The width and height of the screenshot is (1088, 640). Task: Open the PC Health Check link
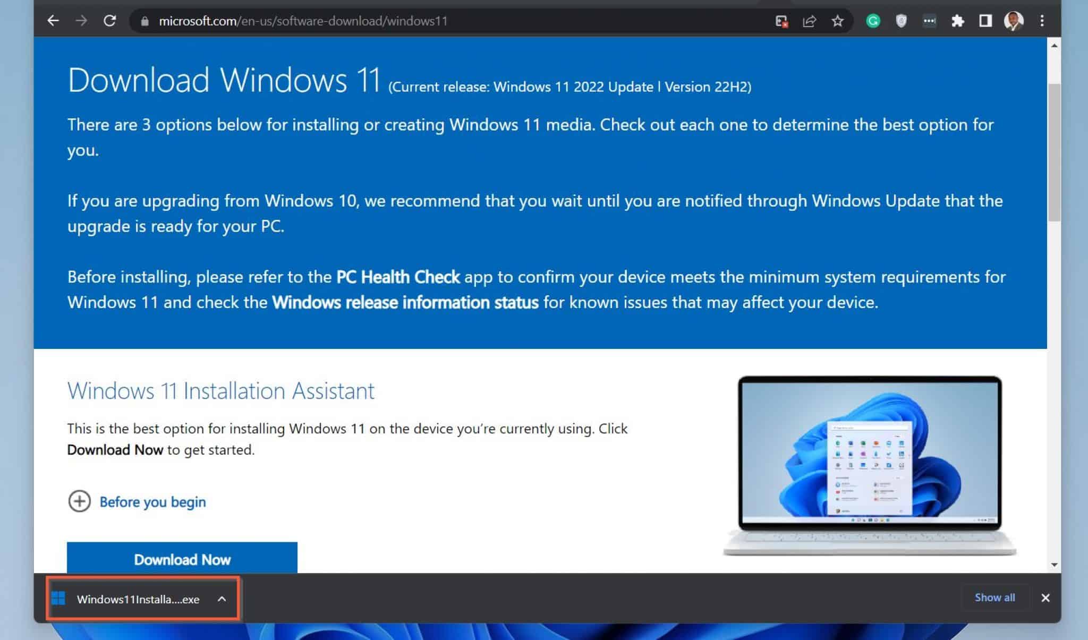(398, 277)
